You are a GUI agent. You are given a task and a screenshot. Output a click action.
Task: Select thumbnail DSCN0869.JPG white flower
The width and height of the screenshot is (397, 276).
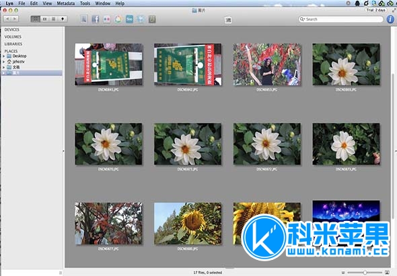(346, 64)
